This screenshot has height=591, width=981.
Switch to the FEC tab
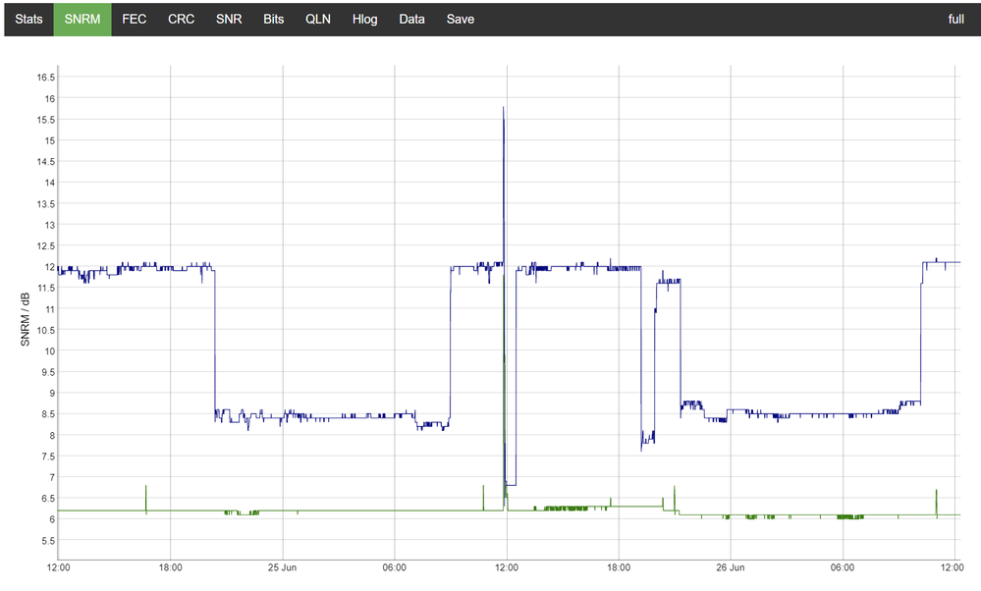point(135,19)
